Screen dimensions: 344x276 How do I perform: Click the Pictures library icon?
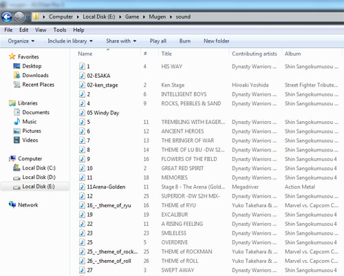17,131
